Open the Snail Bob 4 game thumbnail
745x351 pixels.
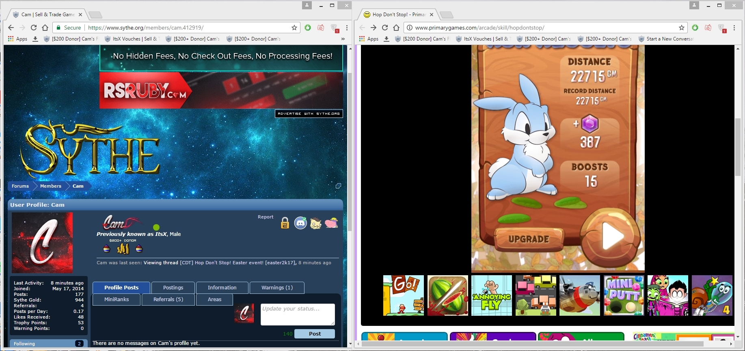[712, 295]
